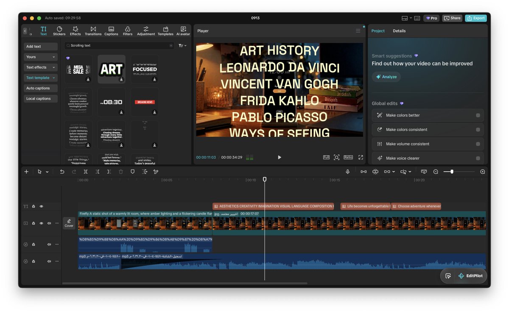Select Local captions in sidebar

click(41, 99)
